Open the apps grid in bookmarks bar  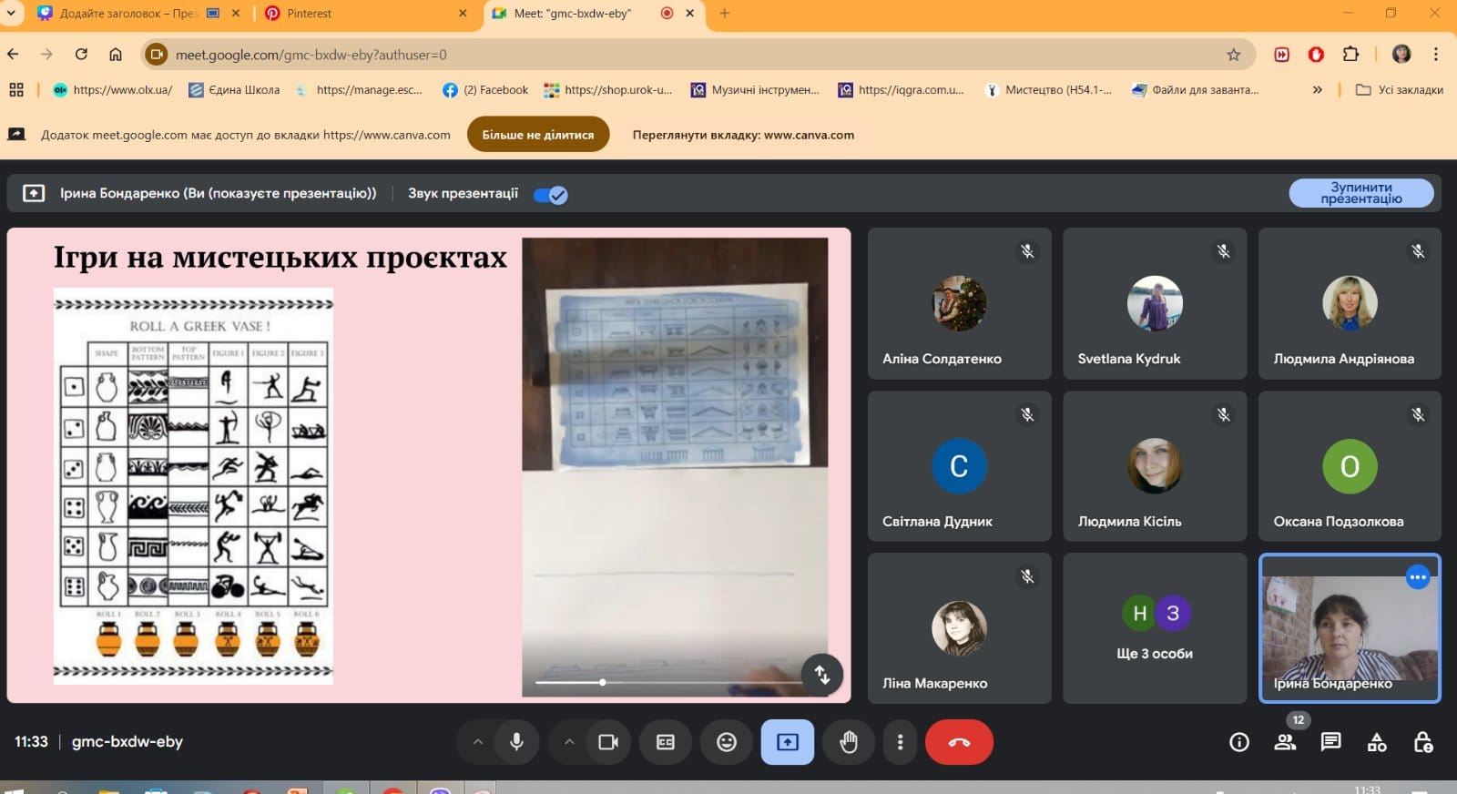pos(15,89)
